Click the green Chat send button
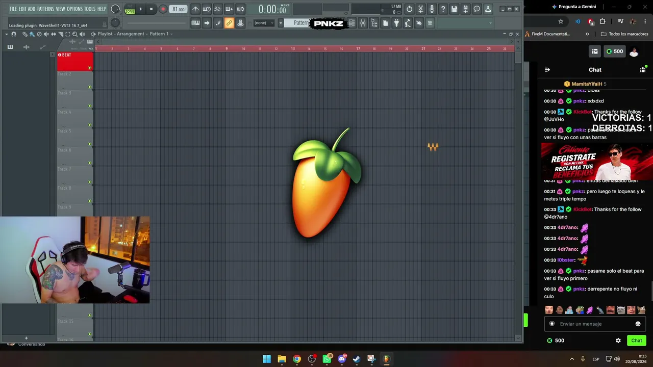Screen dimensions: 653x367 636,340
